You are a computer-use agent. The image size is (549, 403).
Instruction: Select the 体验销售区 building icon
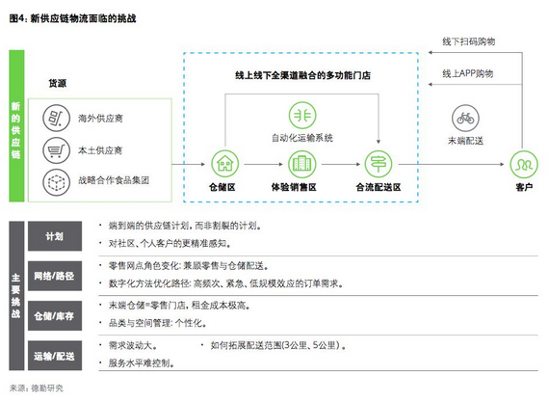click(301, 164)
